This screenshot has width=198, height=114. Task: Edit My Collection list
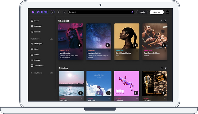pos(51,39)
